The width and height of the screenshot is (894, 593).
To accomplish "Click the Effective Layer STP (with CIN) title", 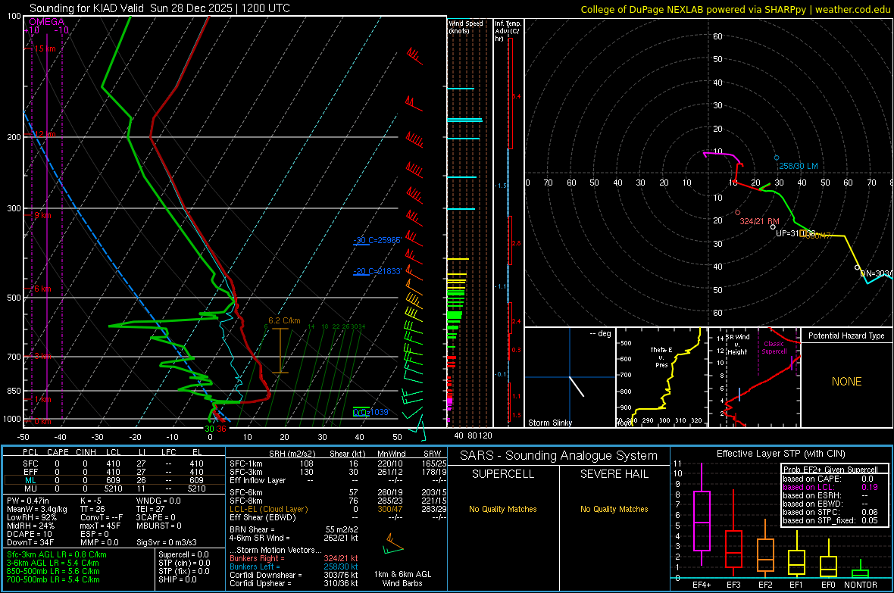I will point(781,454).
